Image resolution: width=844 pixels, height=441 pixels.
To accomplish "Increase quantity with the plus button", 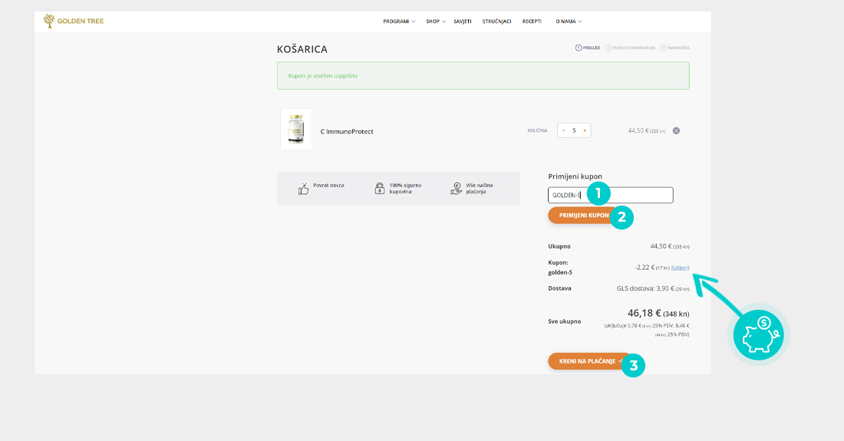I will point(585,130).
